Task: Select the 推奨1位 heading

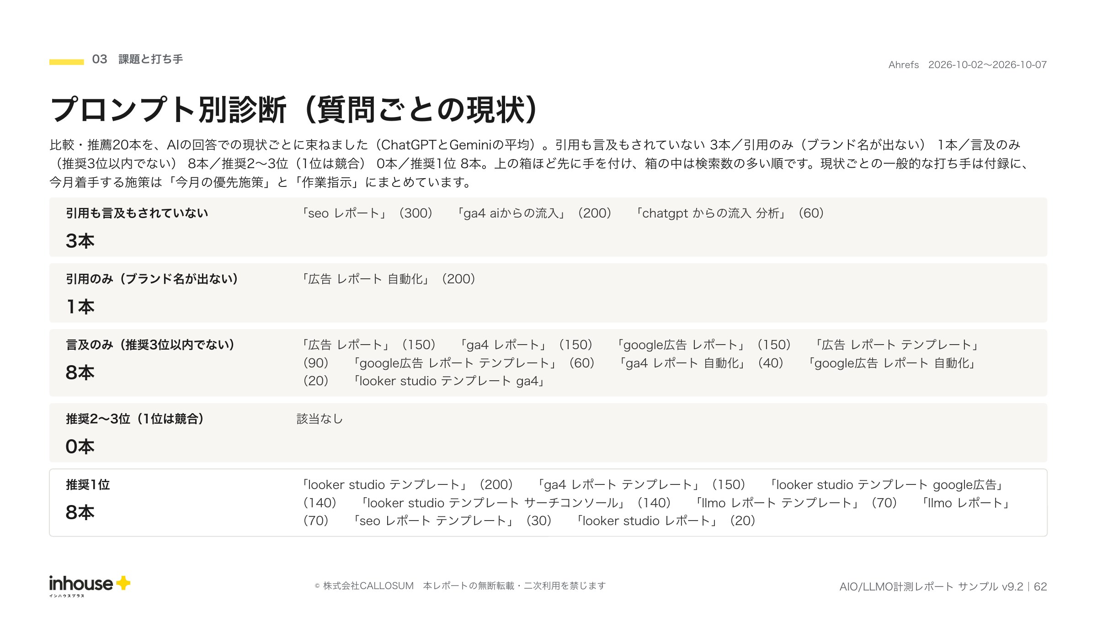Action: (88, 484)
